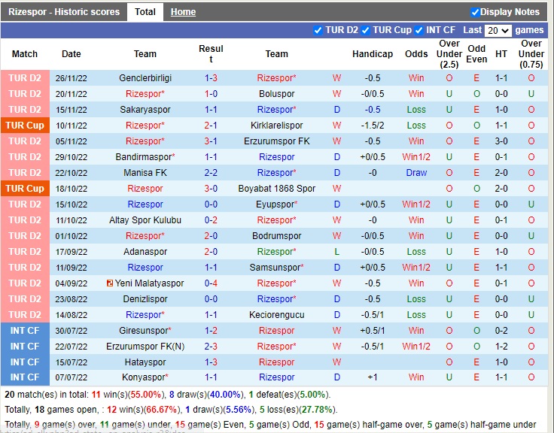Toggle the Display Notes checkbox

(475, 12)
